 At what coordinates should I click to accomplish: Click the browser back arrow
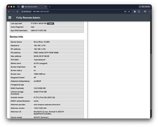click(x=9, y=12)
